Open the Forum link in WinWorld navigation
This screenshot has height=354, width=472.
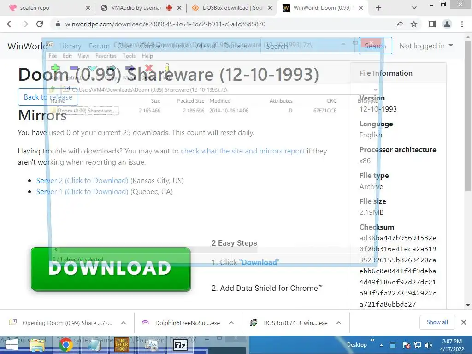pos(99,46)
